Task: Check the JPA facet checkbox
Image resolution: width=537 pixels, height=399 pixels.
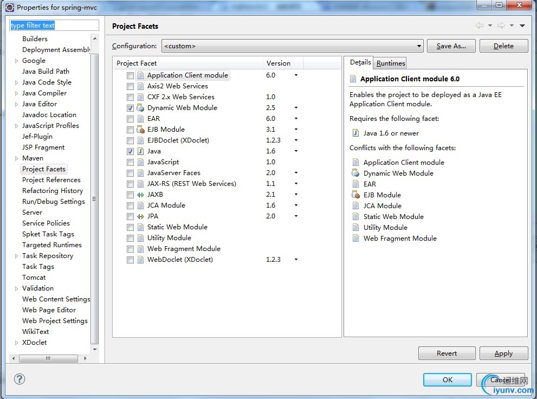Action: tap(130, 216)
